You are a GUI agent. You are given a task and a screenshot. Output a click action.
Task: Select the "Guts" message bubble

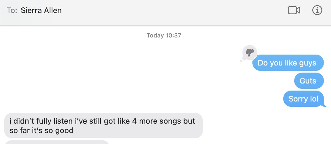click(x=309, y=81)
